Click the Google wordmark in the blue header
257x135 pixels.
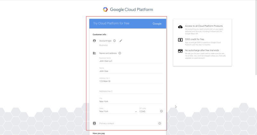(x=157, y=24)
